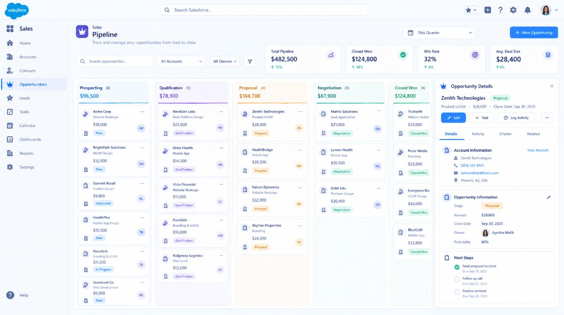Click the Contacted status on Summit Retail

point(103,203)
